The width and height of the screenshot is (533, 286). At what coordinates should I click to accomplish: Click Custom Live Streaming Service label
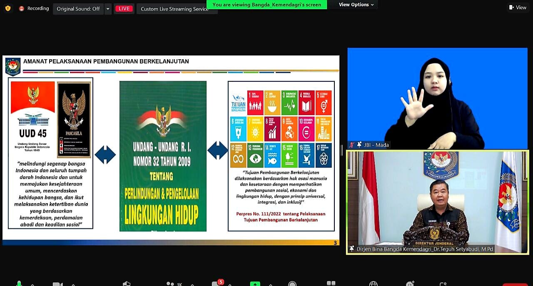pos(175,9)
